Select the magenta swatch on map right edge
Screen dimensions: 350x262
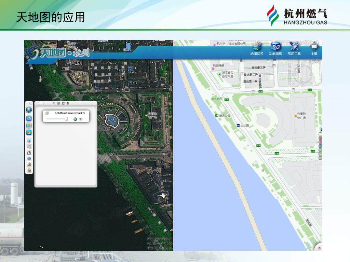click(x=320, y=142)
